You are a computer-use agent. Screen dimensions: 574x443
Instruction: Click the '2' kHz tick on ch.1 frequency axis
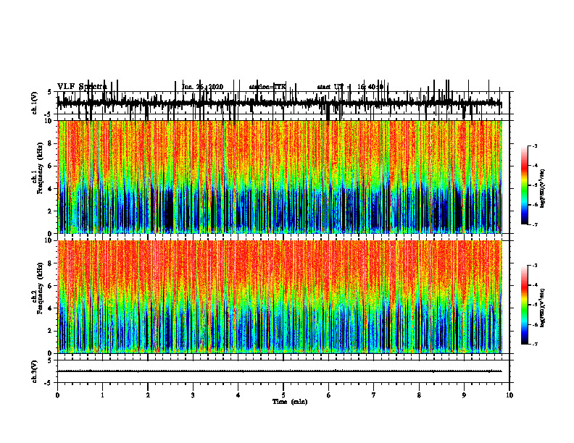pos(50,211)
